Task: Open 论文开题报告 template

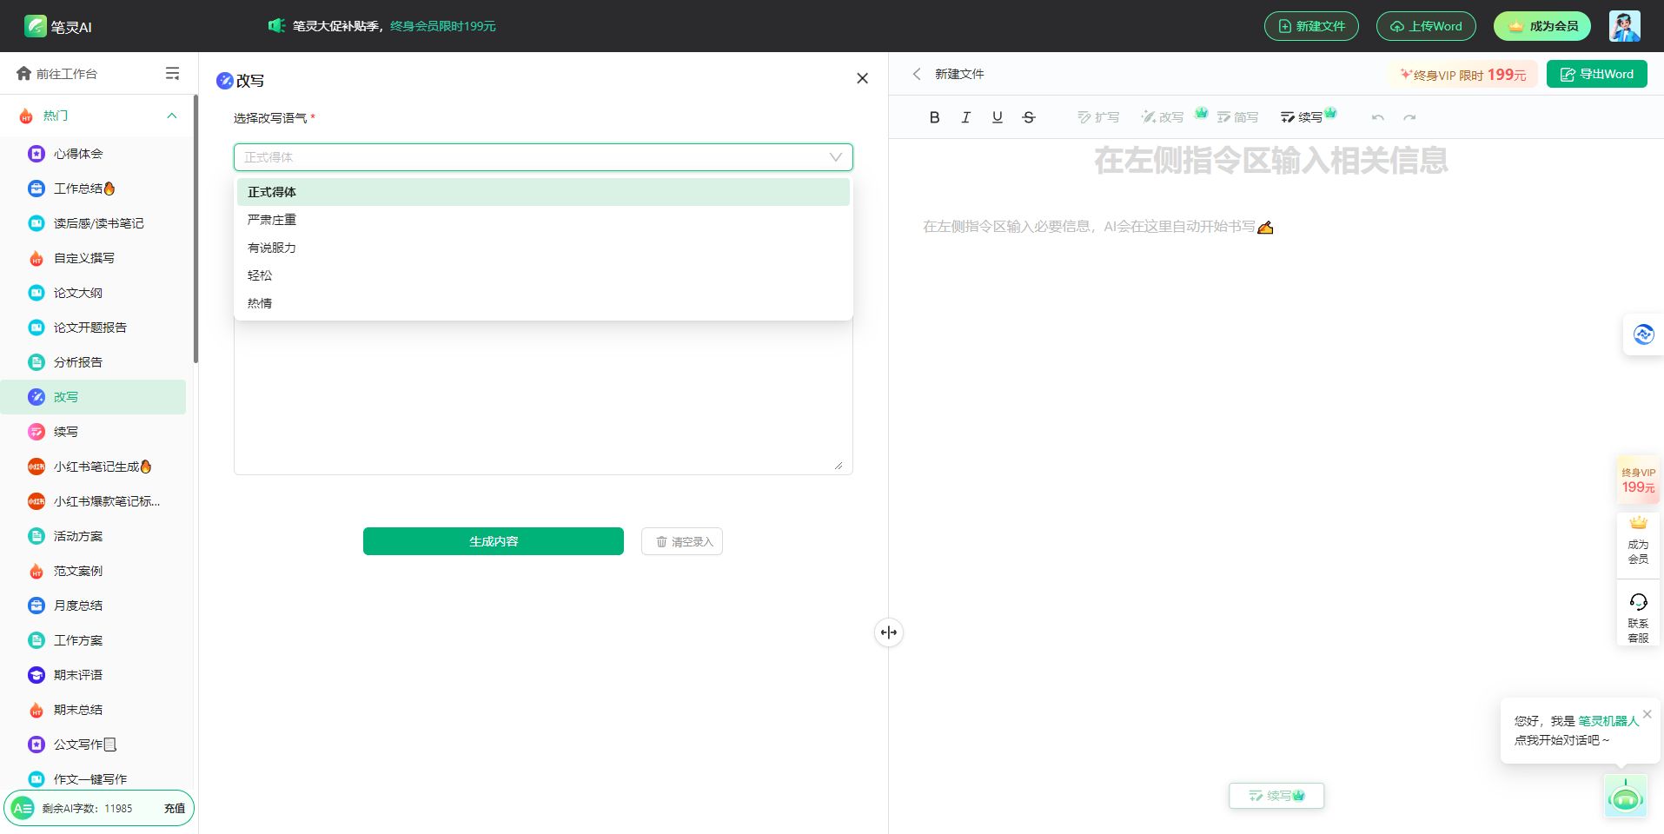Action: (x=93, y=328)
